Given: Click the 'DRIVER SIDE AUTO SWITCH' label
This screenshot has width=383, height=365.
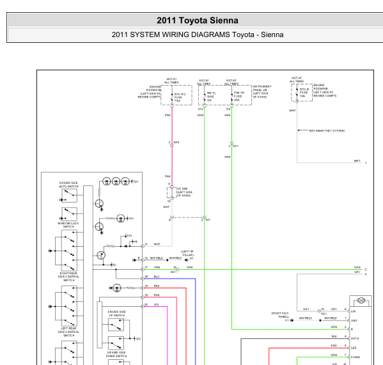Looking at the screenshot, I should pyautogui.click(x=68, y=185).
